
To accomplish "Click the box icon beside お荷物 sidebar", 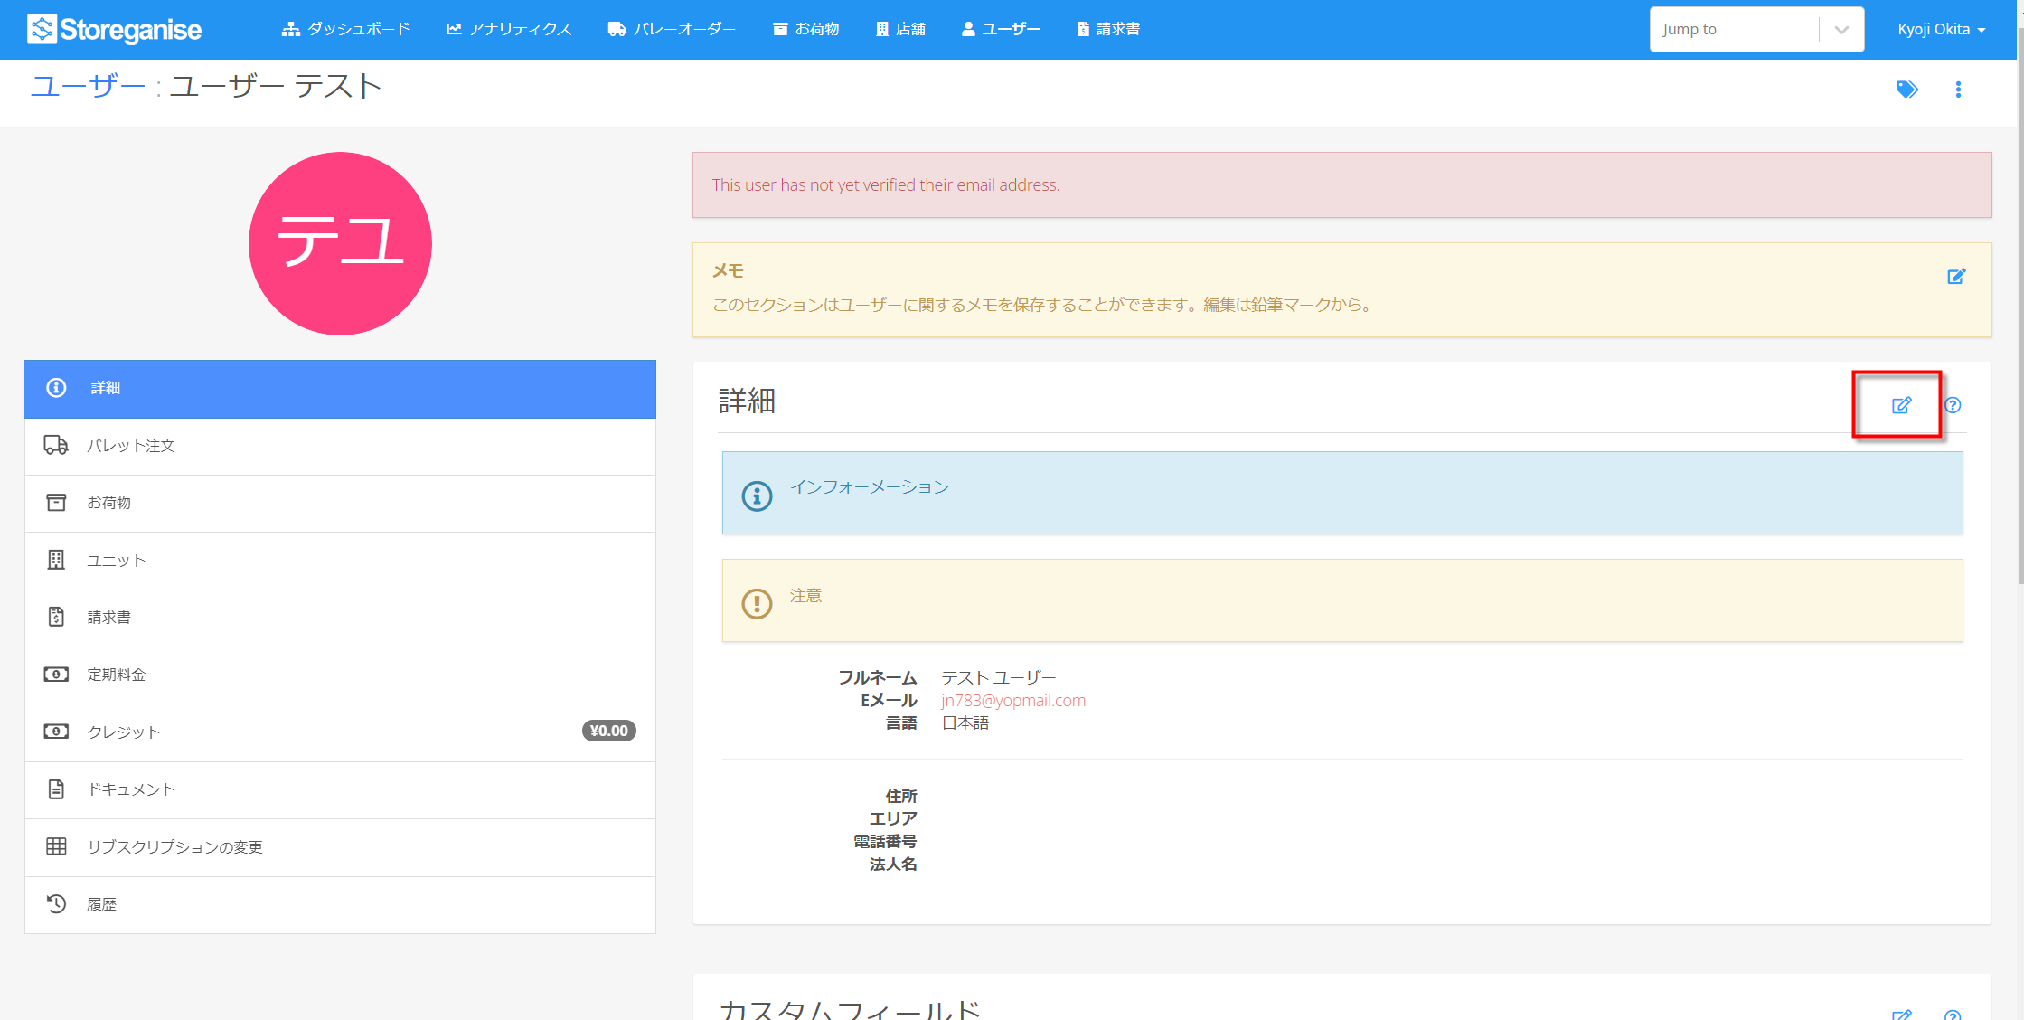I will tap(56, 502).
